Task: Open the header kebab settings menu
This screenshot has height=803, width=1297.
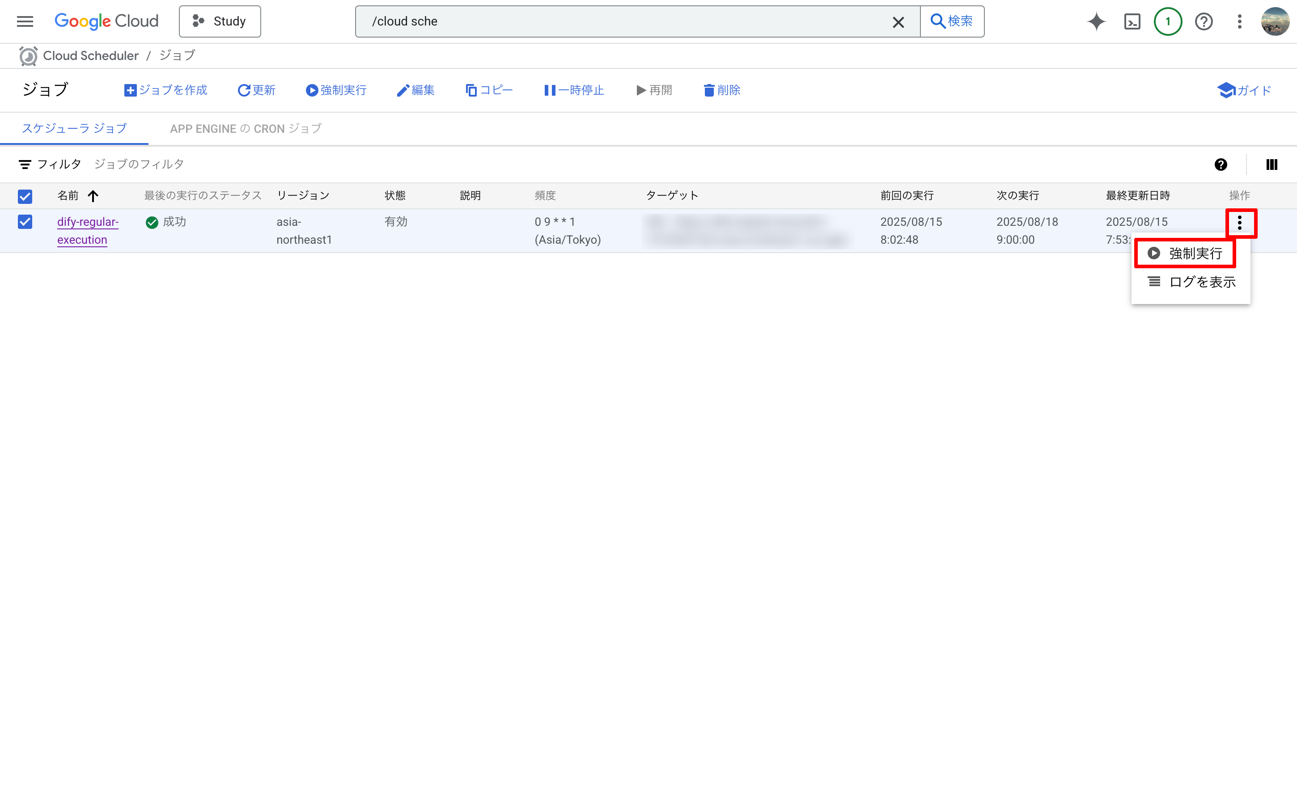Action: click(x=1240, y=21)
